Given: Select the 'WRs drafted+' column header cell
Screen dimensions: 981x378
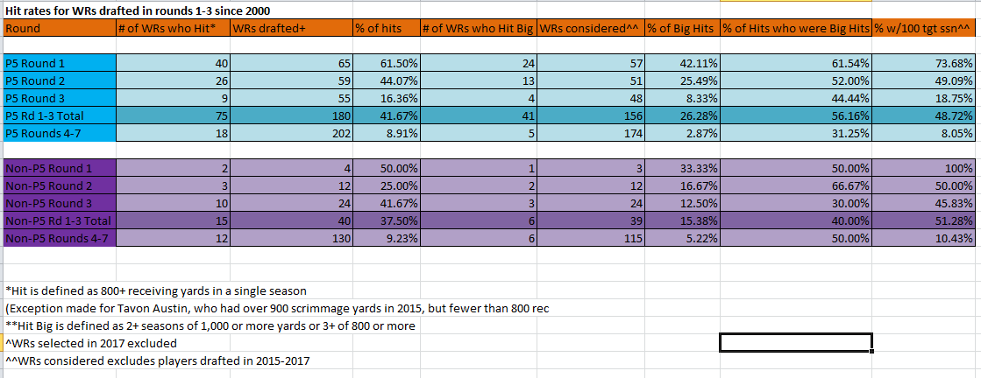Looking at the screenshot, I should point(292,28).
